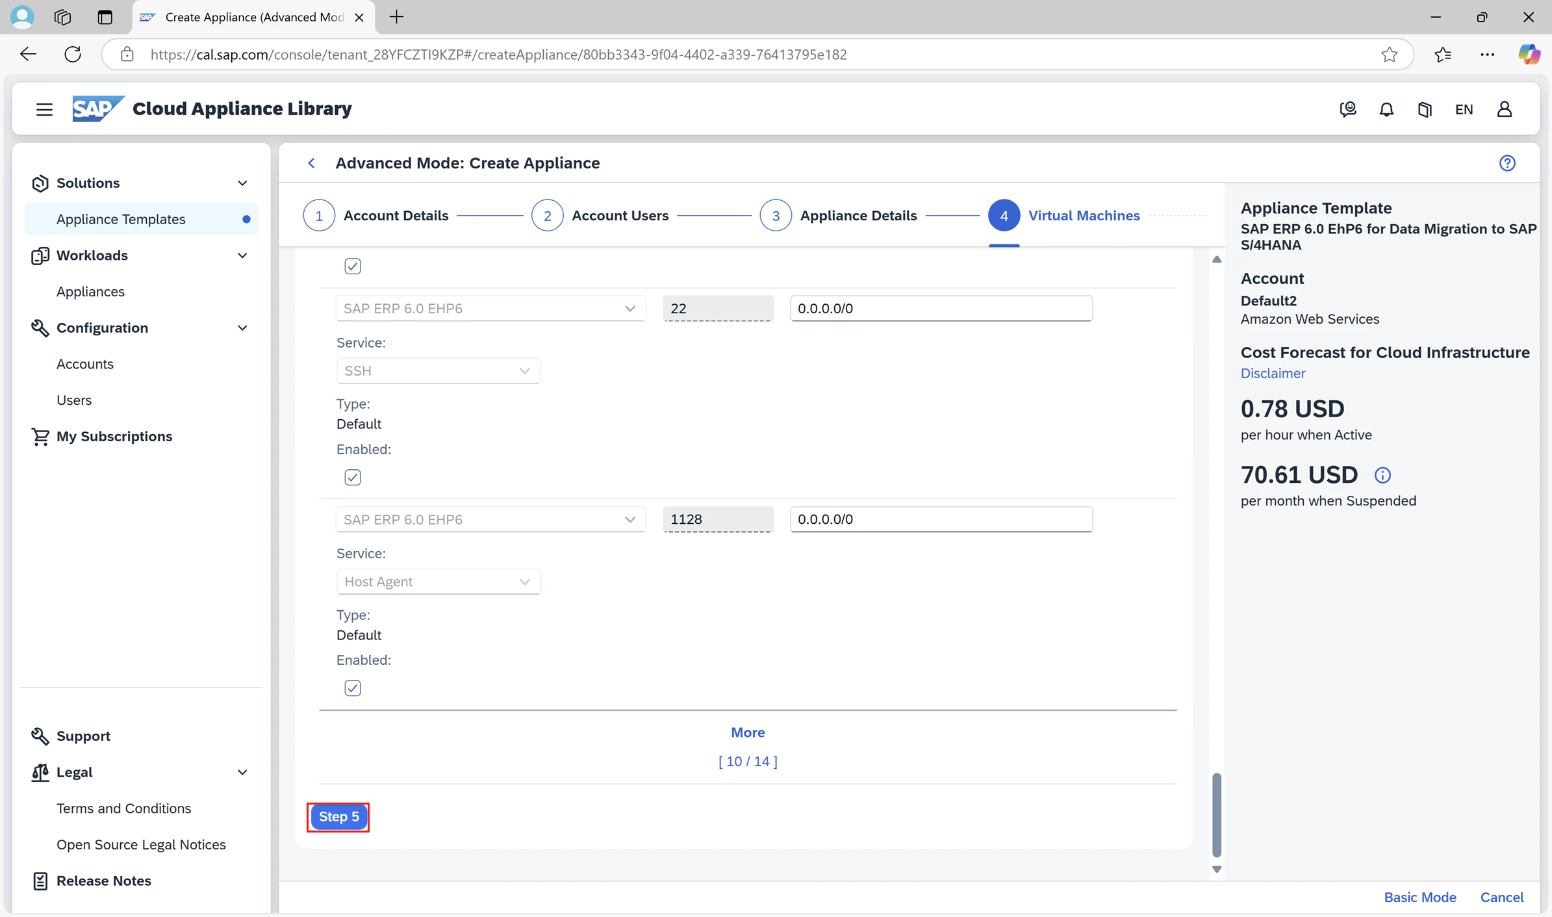Switch to Basic Mode
1552x917 pixels.
(1420, 898)
